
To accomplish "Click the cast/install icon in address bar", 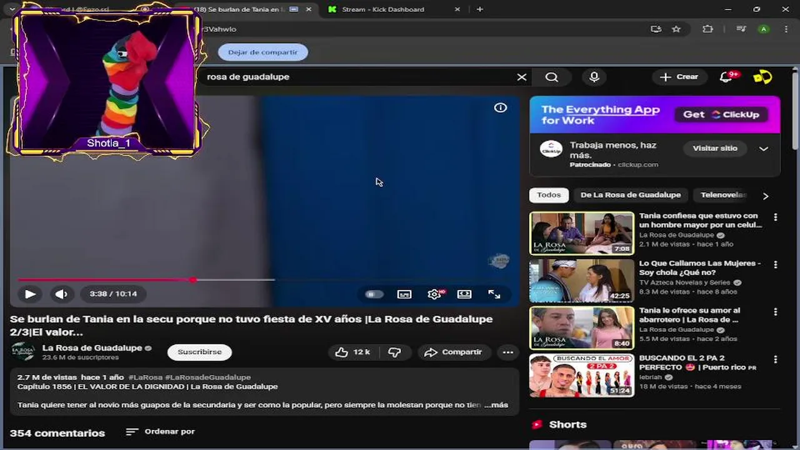I will pos(656,29).
